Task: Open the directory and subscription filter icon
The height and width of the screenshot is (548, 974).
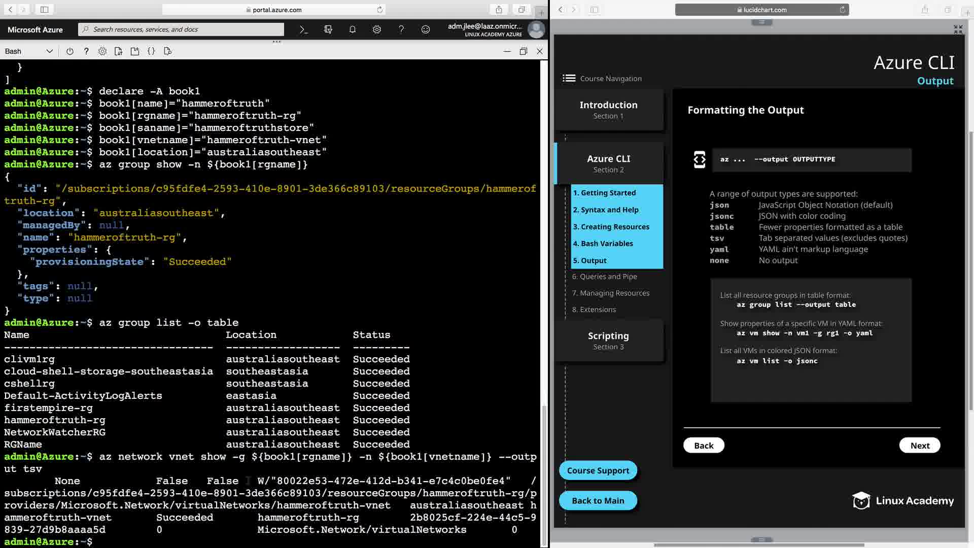Action: pyautogui.click(x=328, y=29)
